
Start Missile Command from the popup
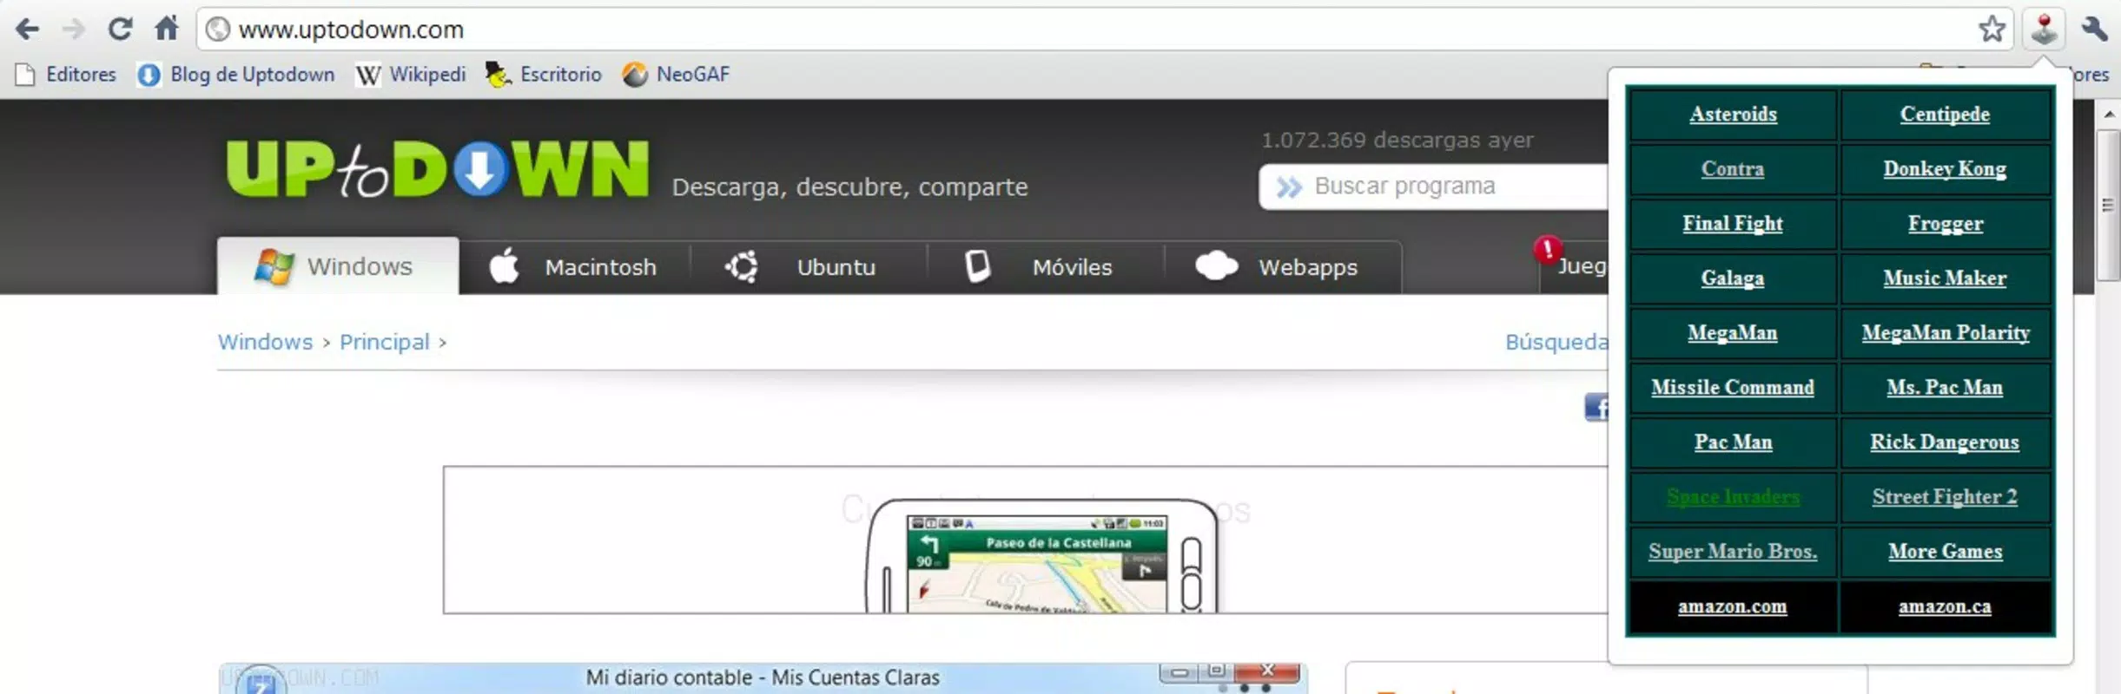pyautogui.click(x=1733, y=388)
